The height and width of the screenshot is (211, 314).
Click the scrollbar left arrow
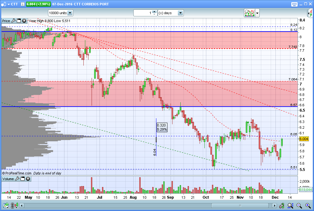pyautogui.click(x=21, y=205)
